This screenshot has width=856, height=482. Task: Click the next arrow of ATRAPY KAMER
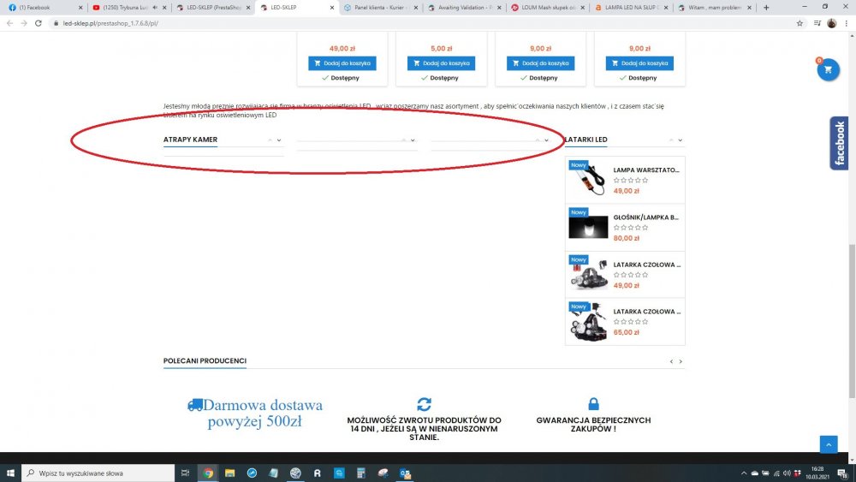click(279, 140)
